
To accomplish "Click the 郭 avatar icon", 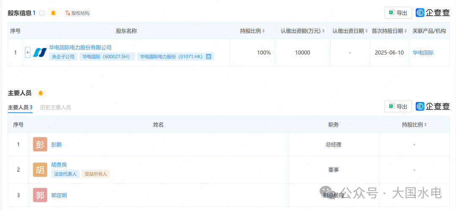I will [x=40, y=195].
